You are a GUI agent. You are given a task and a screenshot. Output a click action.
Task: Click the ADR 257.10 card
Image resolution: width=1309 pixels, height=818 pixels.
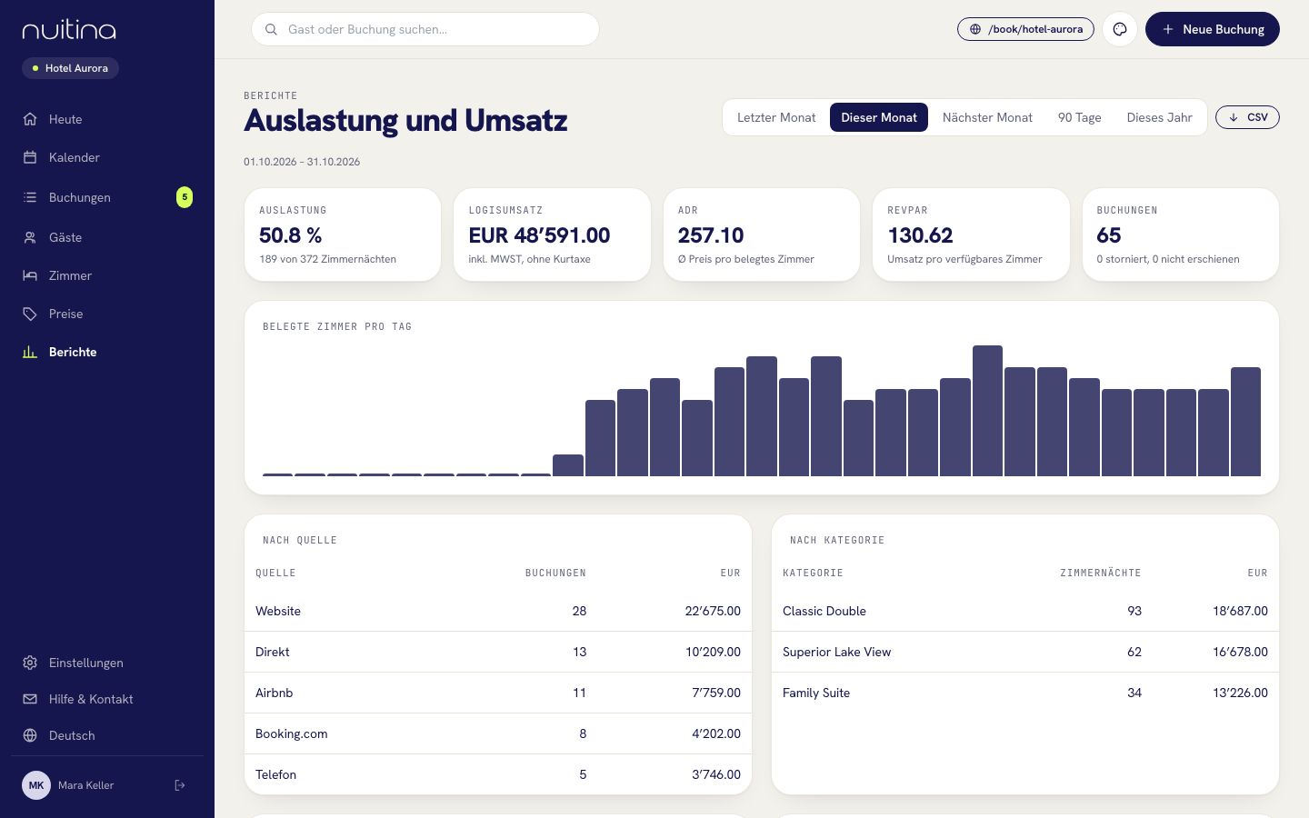pos(762,234)
